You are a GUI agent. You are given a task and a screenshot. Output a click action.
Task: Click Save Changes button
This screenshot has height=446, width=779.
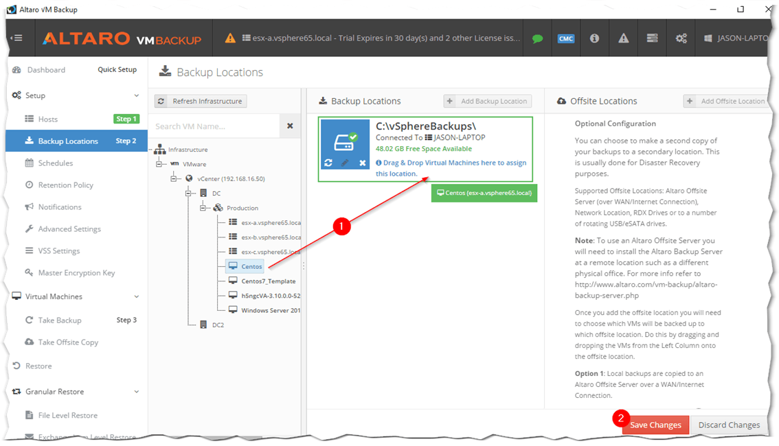(x=655, y=425)
